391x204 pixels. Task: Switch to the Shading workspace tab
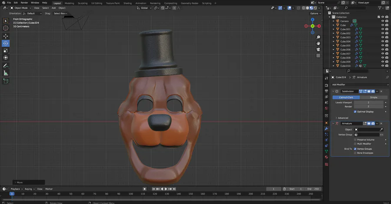(x=127, y=3)
